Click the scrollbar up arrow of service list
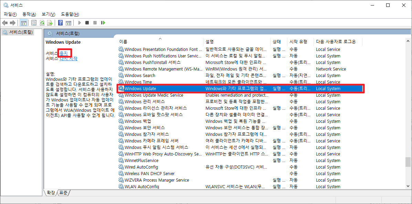 click(x=408, y=41)
